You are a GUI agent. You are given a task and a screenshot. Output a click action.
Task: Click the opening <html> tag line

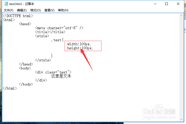point(9,20)
